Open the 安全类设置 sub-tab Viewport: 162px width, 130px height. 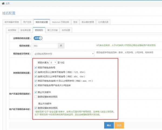[26, 30]
